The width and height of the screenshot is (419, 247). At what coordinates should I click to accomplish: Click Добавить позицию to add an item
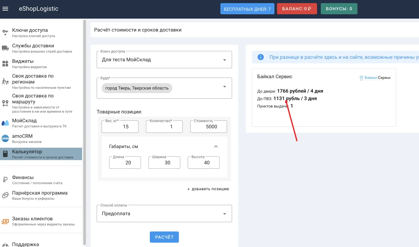click(x=208, y=189)
